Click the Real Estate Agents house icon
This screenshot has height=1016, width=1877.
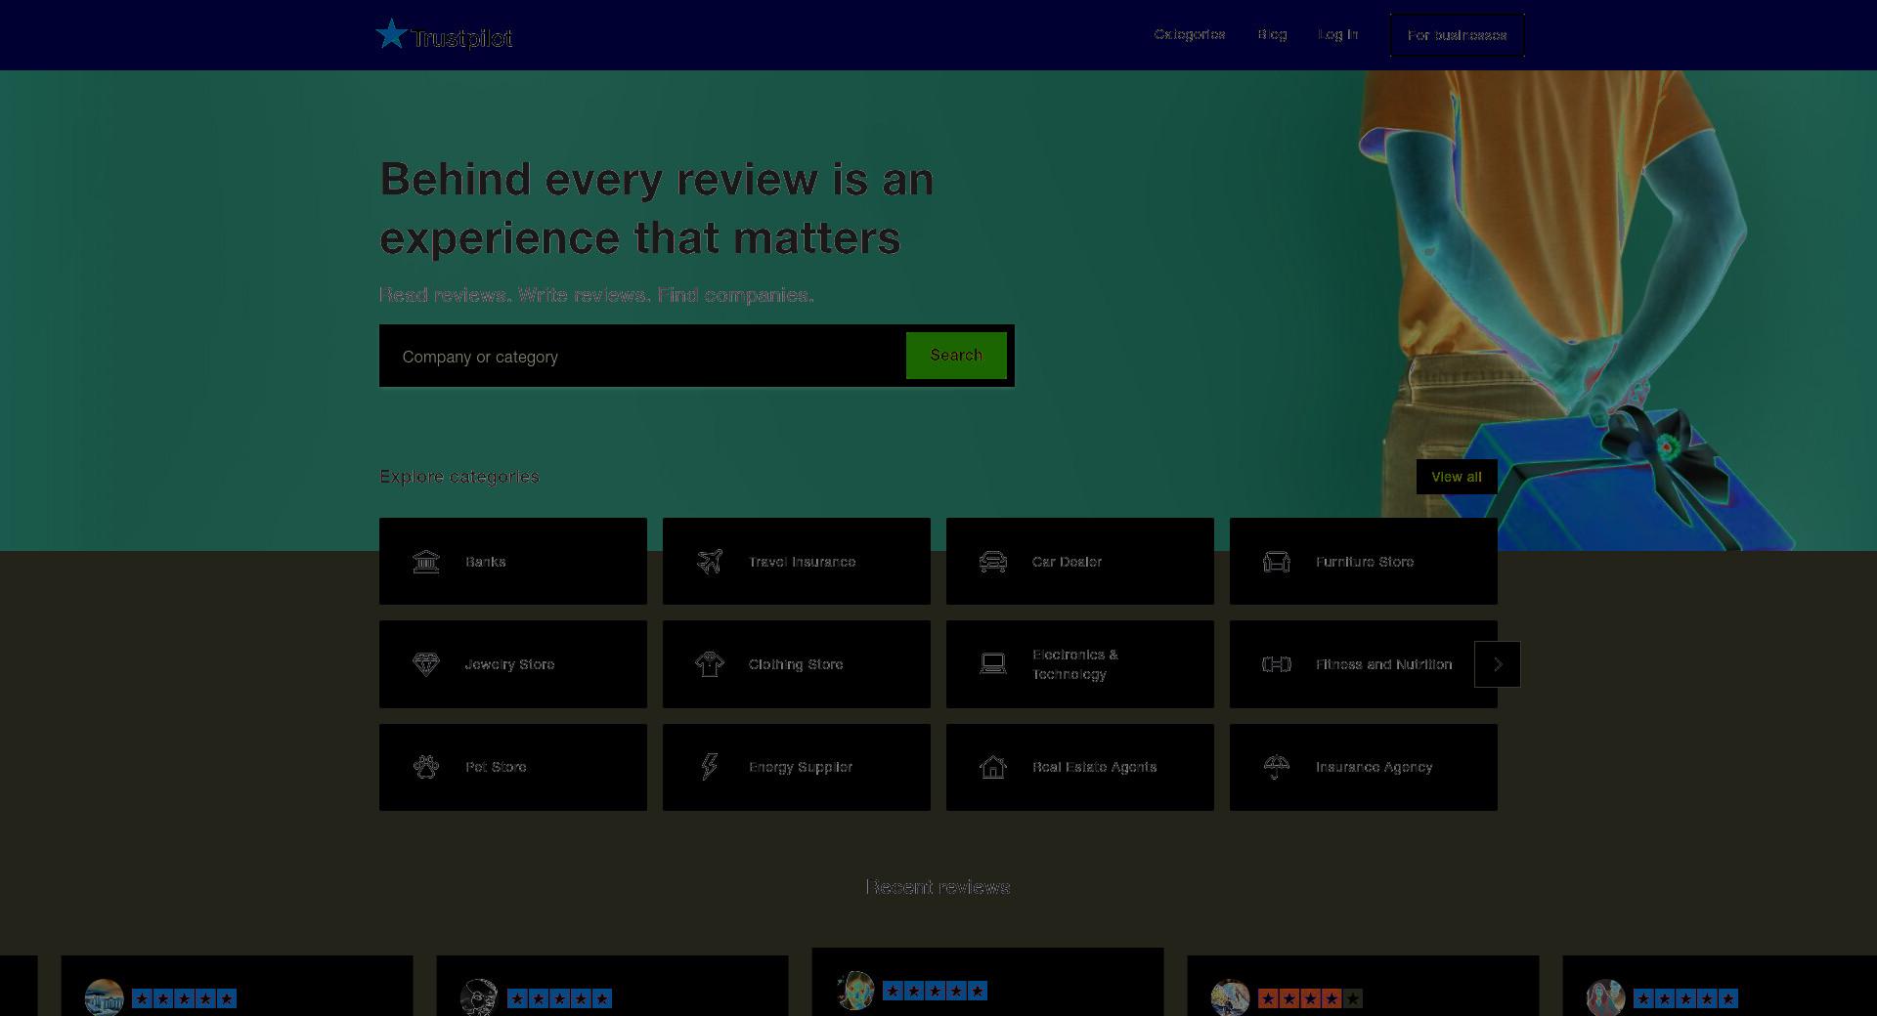coord(993,767)
